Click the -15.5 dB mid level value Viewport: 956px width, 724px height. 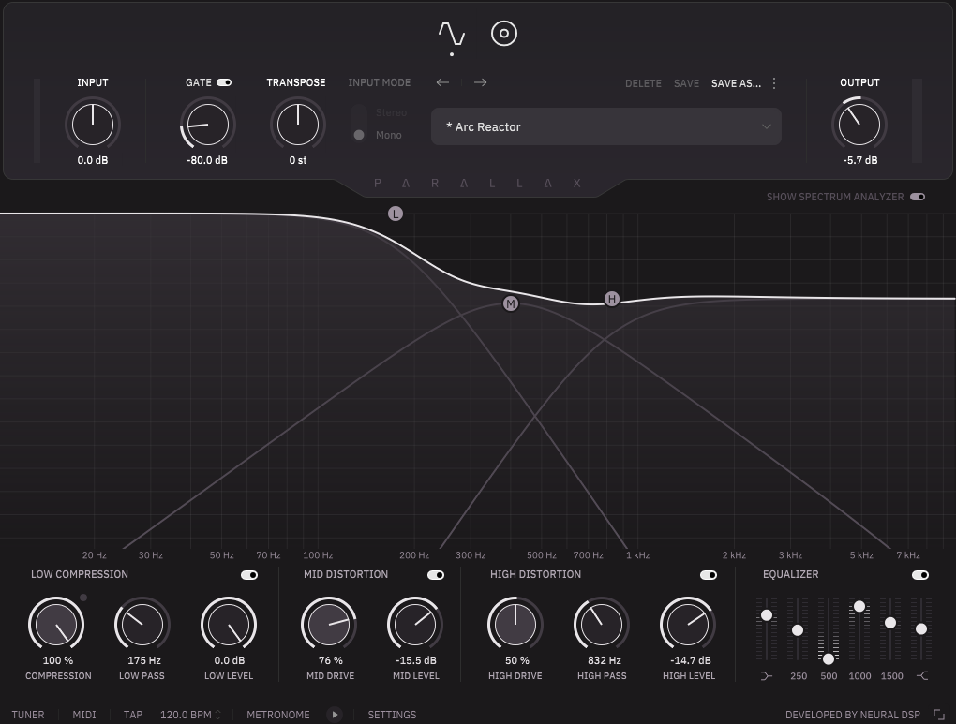[x=416, y=660]
